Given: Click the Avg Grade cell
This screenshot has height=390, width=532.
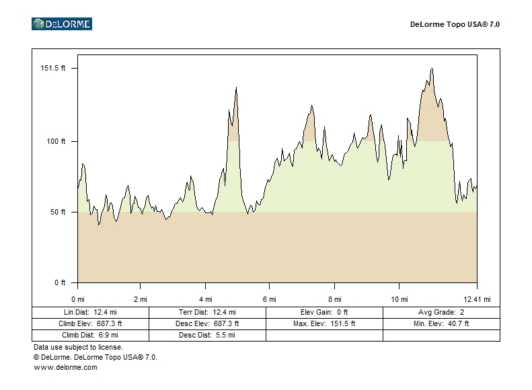Looking at the screenshot, I should pos(441,313).
